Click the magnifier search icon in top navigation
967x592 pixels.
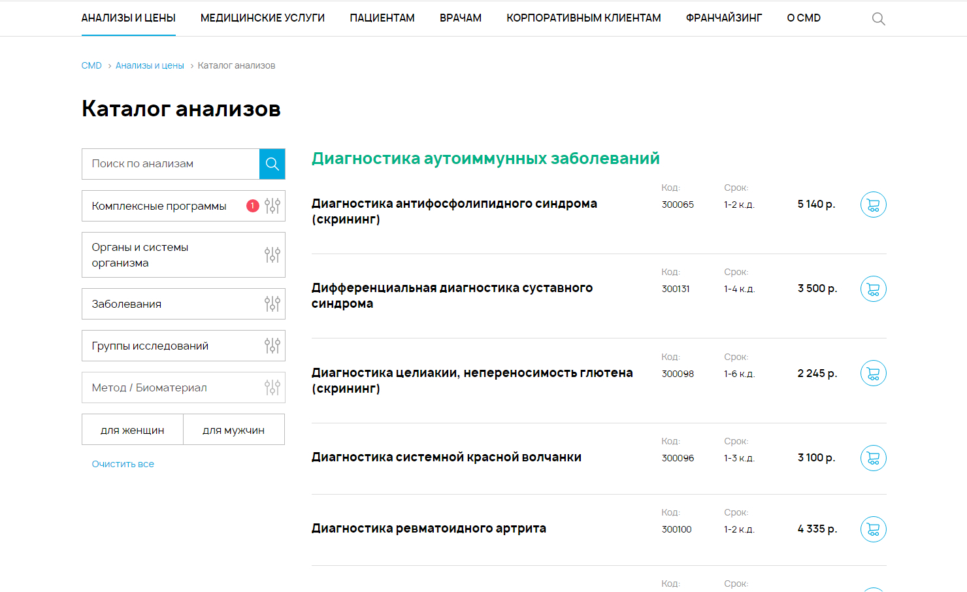point(878,19)
